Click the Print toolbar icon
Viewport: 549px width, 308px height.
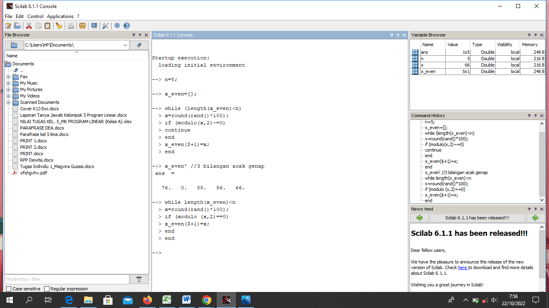coord(71,26)
